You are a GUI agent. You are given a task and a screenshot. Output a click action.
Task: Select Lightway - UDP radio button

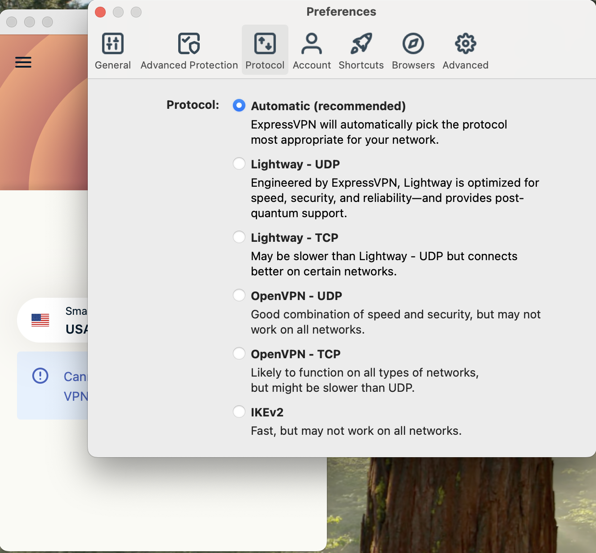(239, 164)
